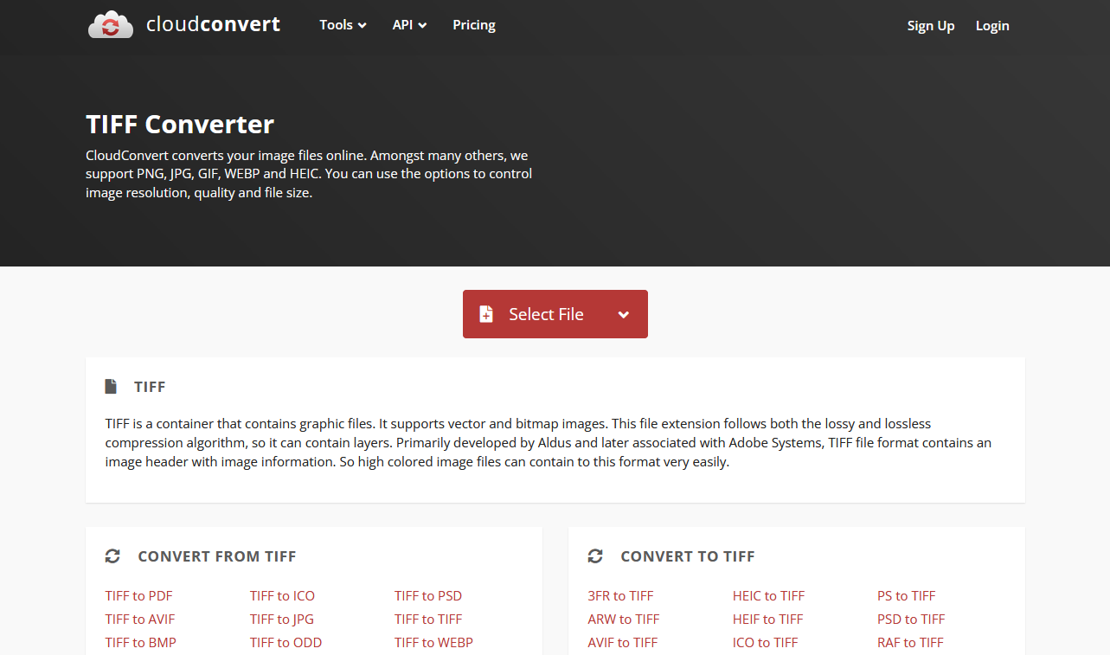Click the TIFF section heading text
This screenshot has width=1110, height=655.
pos(150,387)
